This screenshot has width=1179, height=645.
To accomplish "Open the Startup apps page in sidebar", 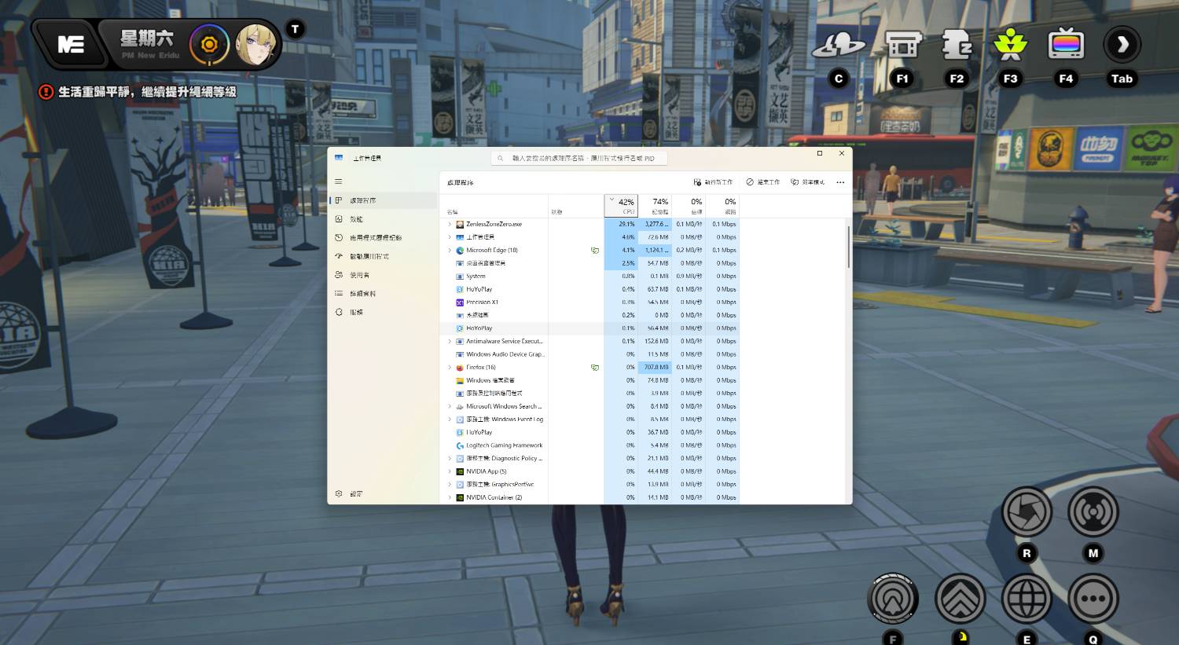I will point(384,256).
